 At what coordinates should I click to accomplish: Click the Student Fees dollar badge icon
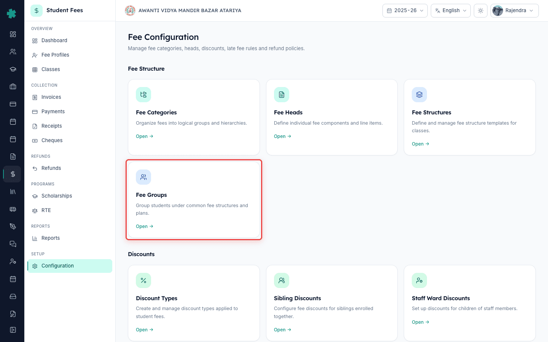[x=37, y=11]
